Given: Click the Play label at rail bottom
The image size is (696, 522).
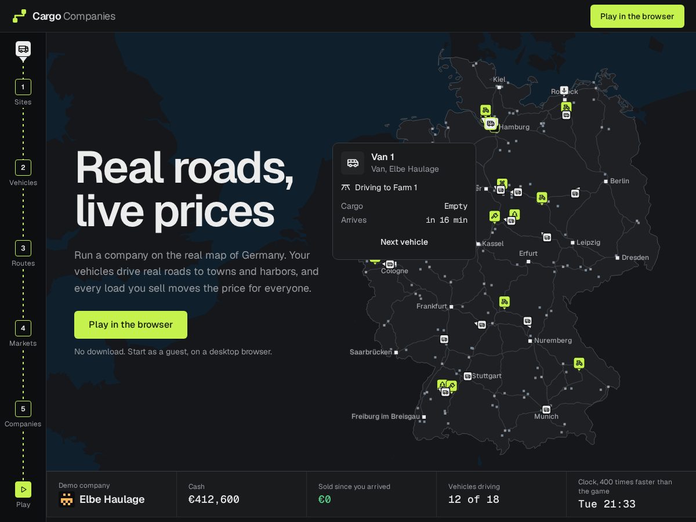Looking at the screenshot, I should click(23, 505).
